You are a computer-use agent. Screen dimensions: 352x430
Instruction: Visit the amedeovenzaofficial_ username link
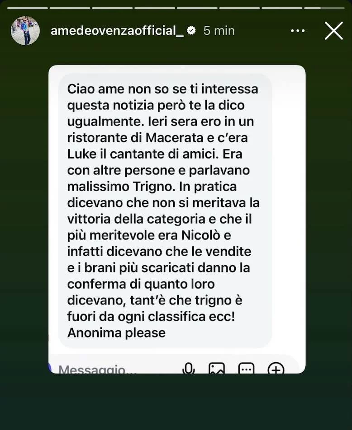[117, 31]
